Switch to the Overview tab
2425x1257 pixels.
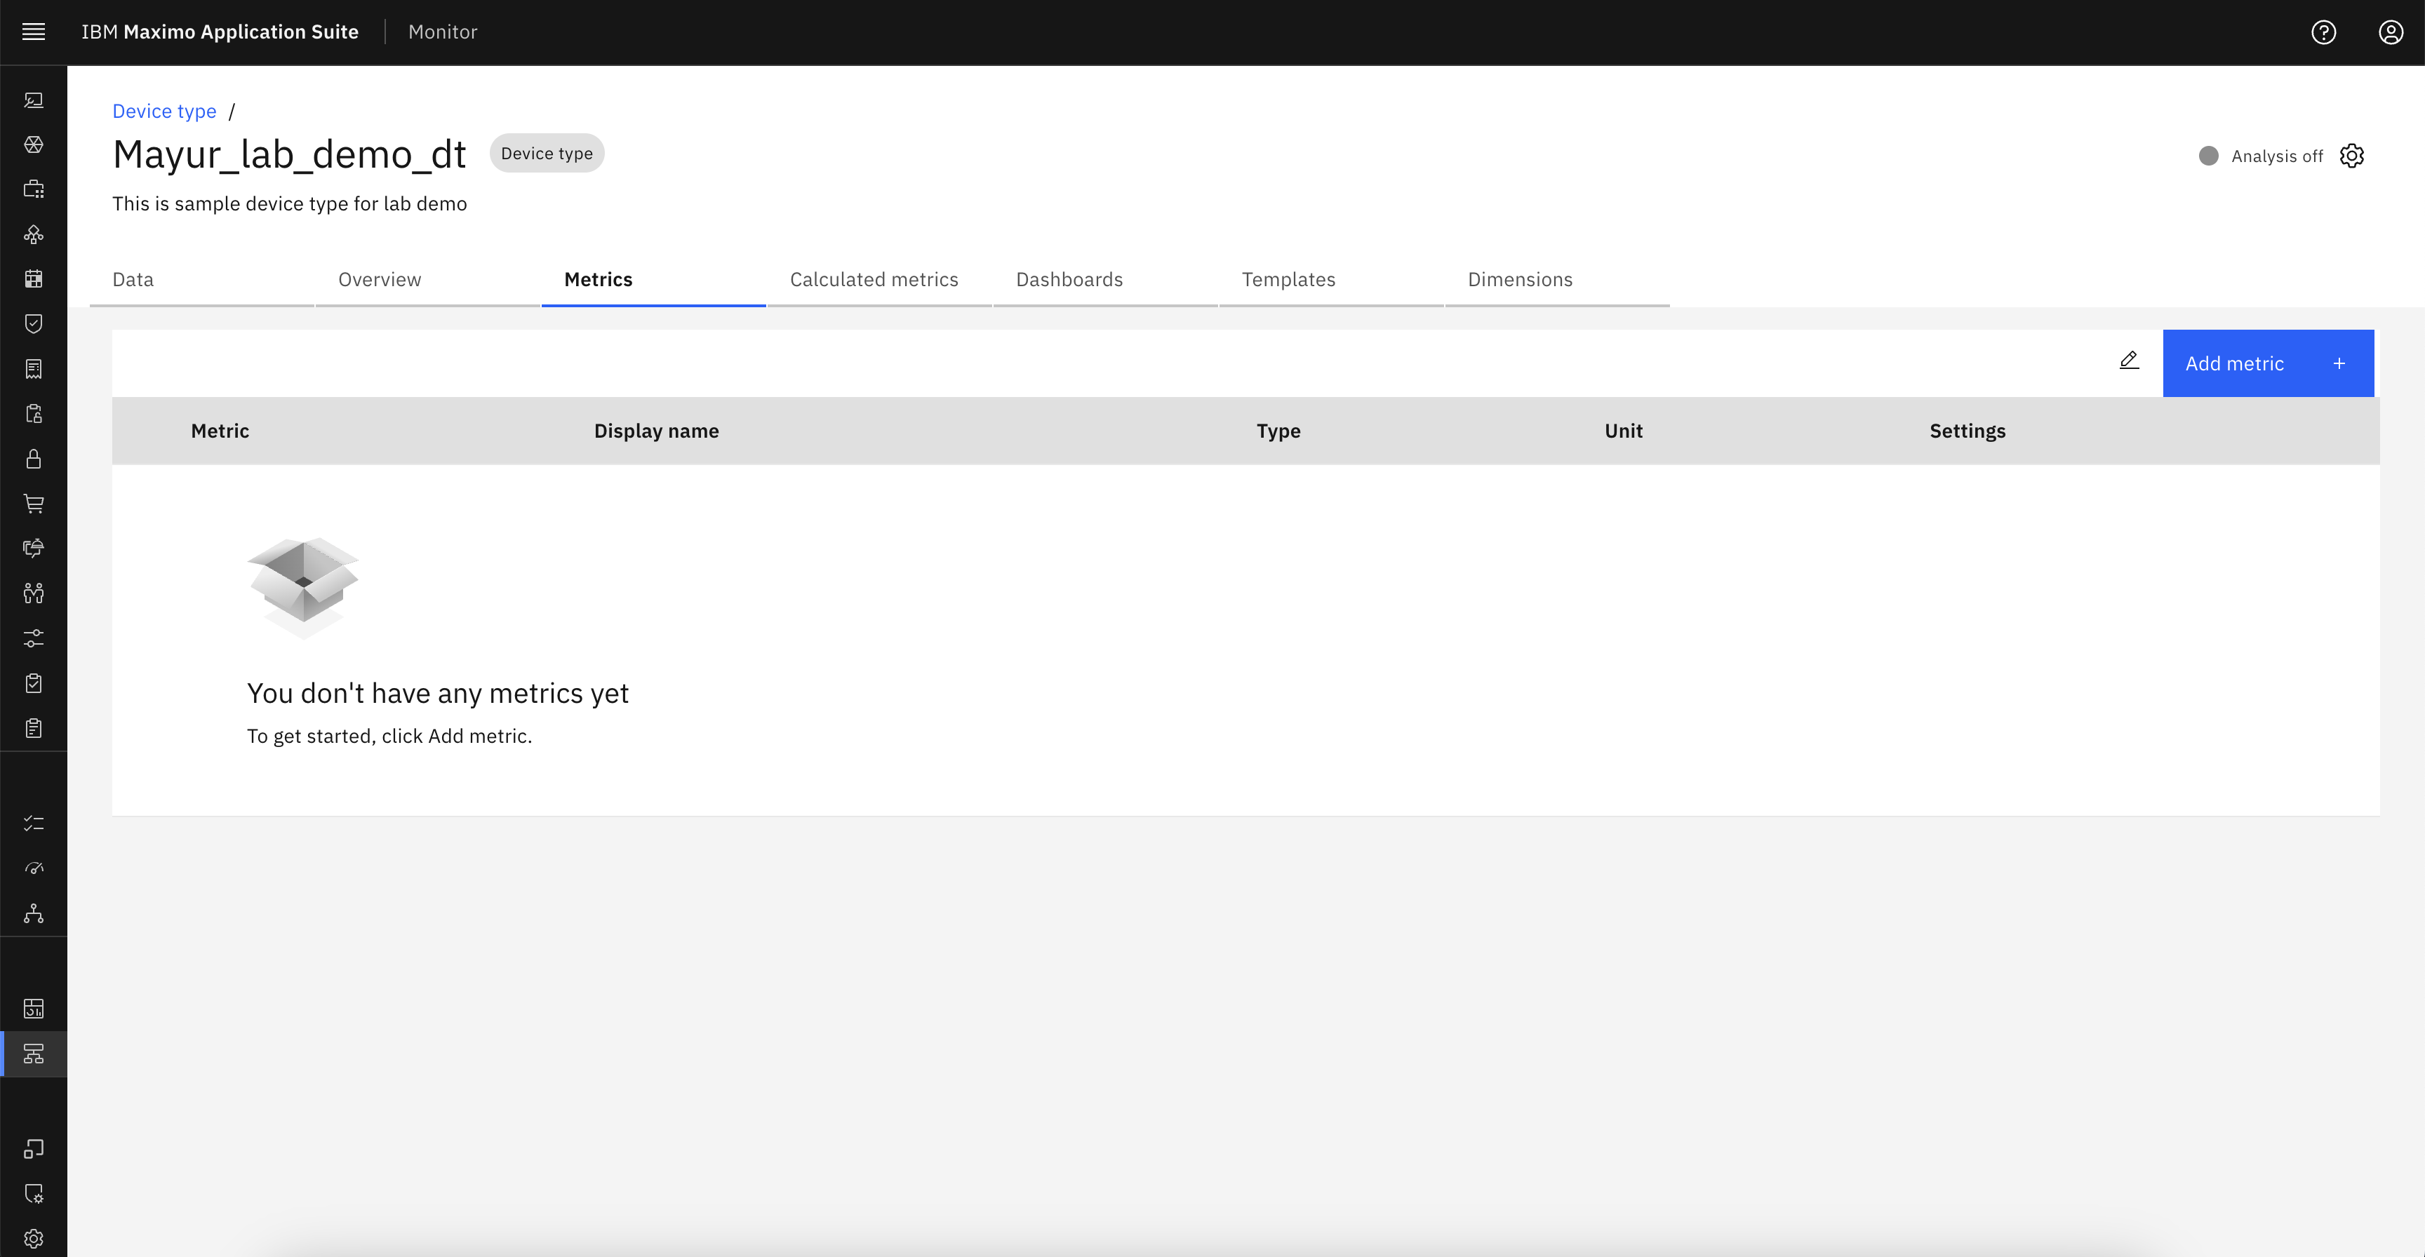[x=427, y=279]
